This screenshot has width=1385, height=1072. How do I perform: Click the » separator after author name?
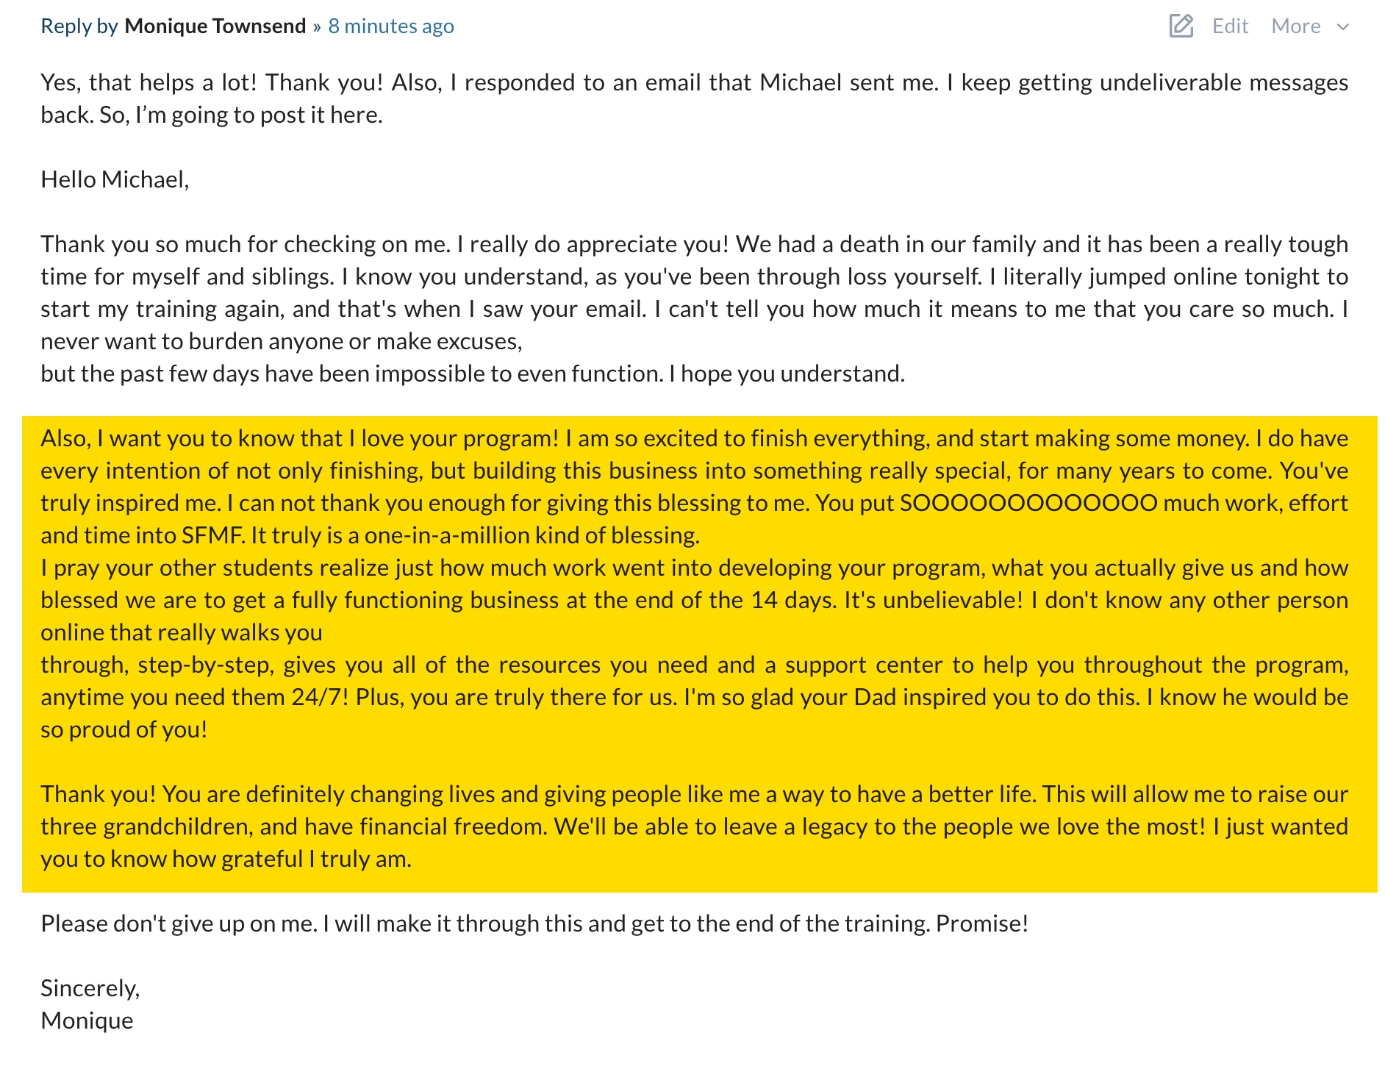point(317,26)
